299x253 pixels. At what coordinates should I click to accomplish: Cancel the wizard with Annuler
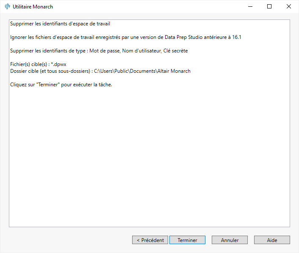[x=230, y=240]
